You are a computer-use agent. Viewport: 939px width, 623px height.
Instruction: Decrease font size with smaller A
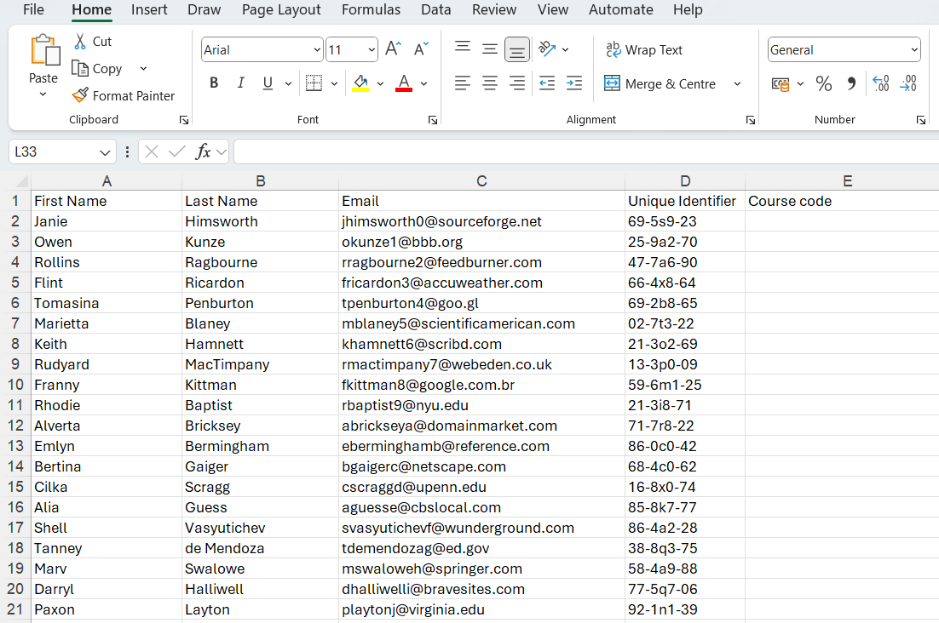tap(422, 49)
